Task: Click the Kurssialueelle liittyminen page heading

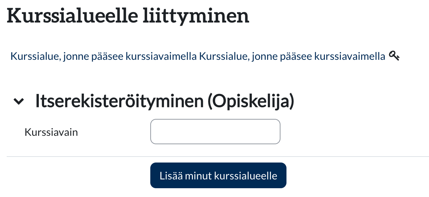Action: (x=128, y=16)
